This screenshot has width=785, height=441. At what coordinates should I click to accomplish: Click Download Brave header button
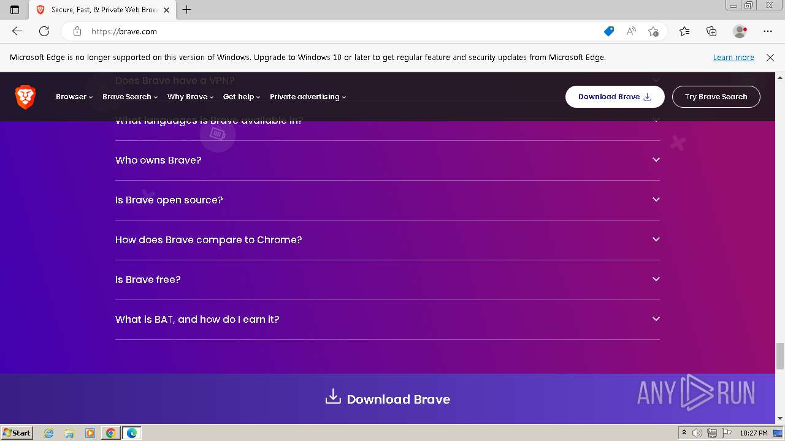(615, 97)
